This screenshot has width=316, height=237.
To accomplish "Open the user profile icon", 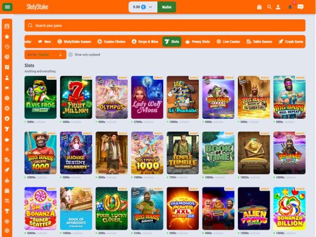I will pos(278,7).
